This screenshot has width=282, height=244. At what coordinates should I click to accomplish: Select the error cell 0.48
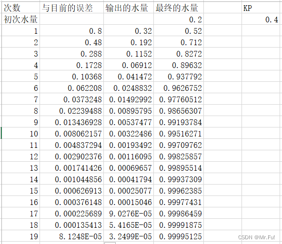71,42
